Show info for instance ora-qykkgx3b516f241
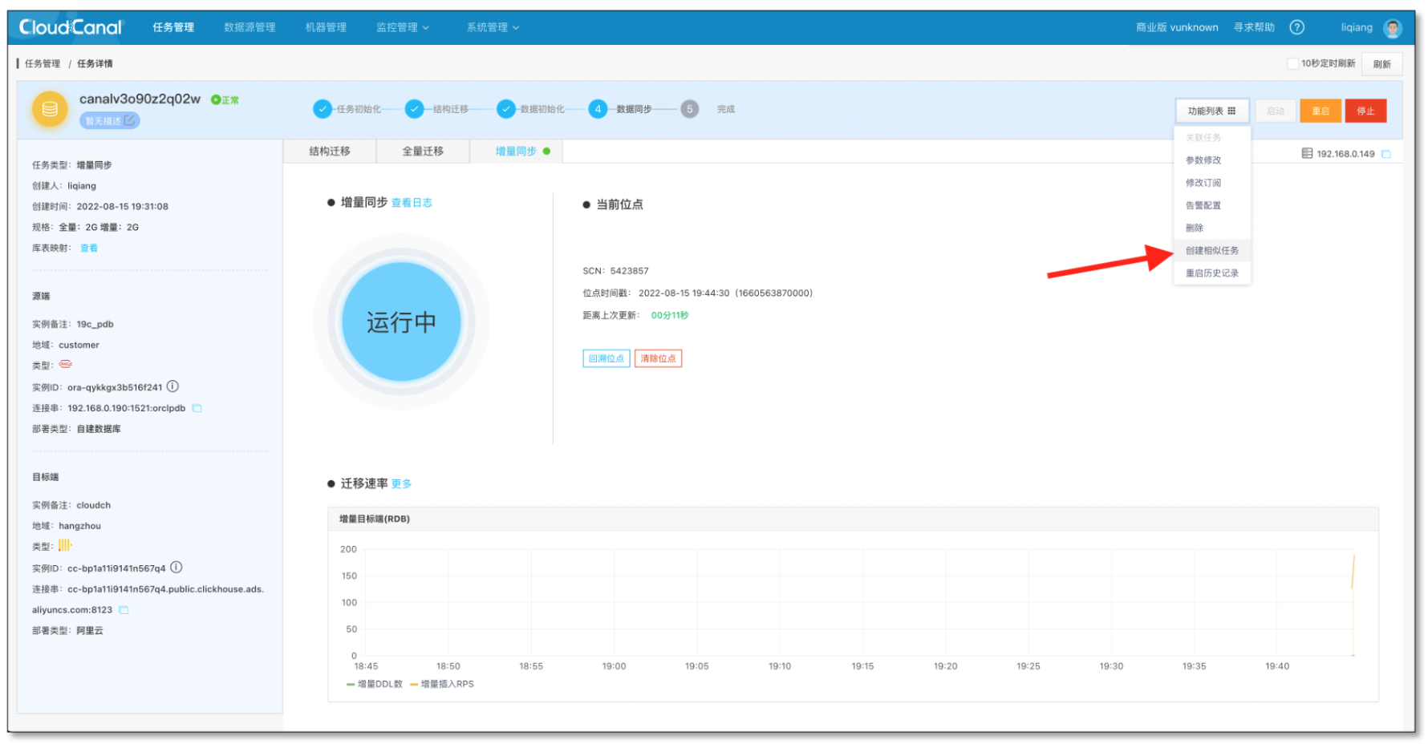This screenshot has width=1428, height=748. [x=173, y=386]
